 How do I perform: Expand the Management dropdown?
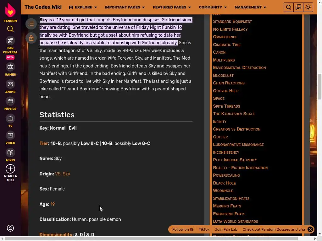coord(250,7)
